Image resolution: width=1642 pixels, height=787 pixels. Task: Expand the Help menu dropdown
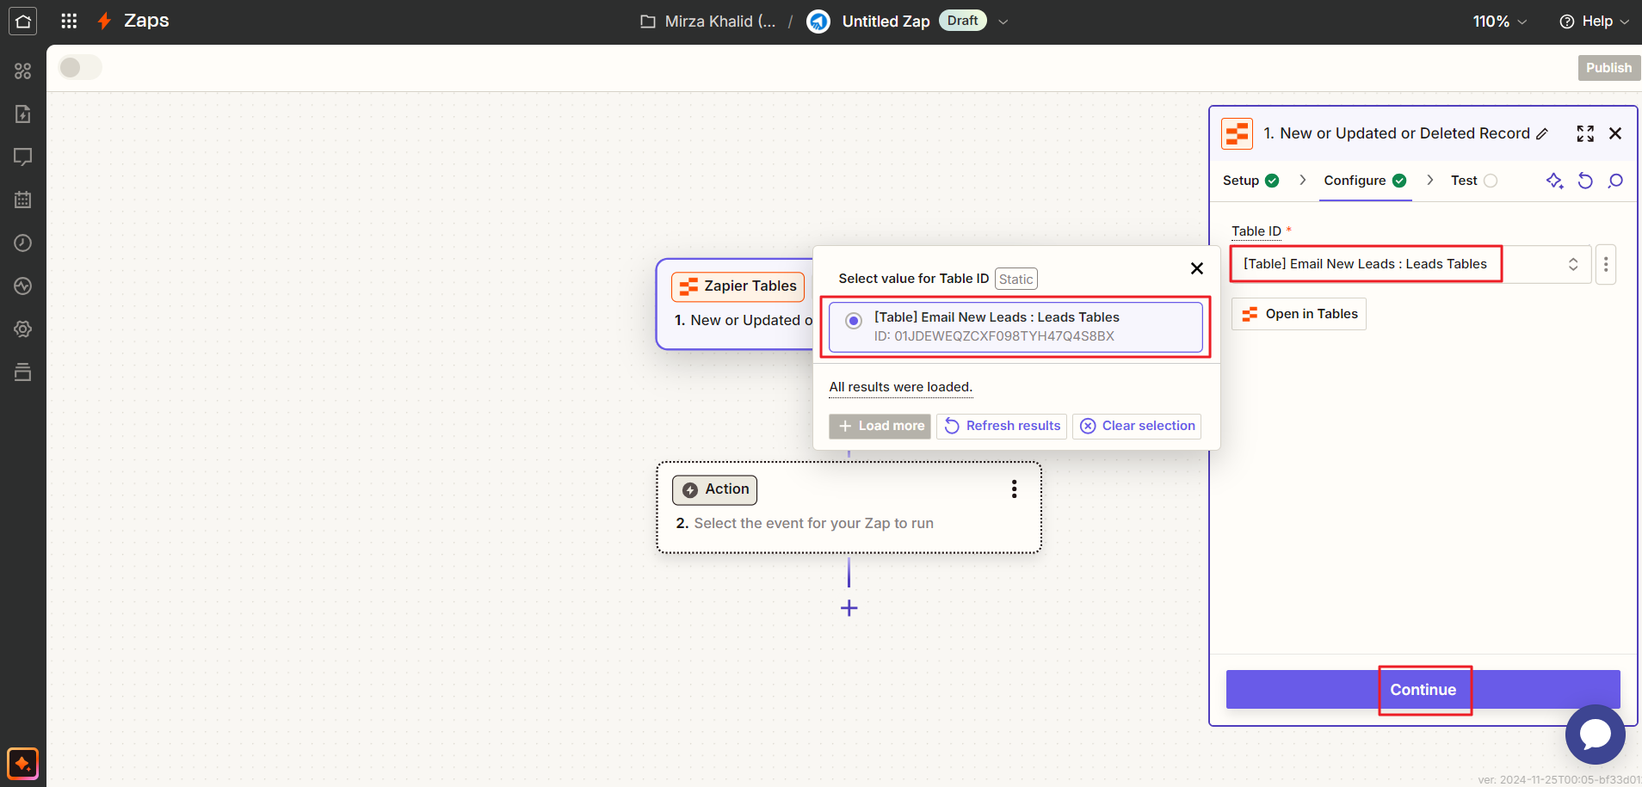[1595, 22]
